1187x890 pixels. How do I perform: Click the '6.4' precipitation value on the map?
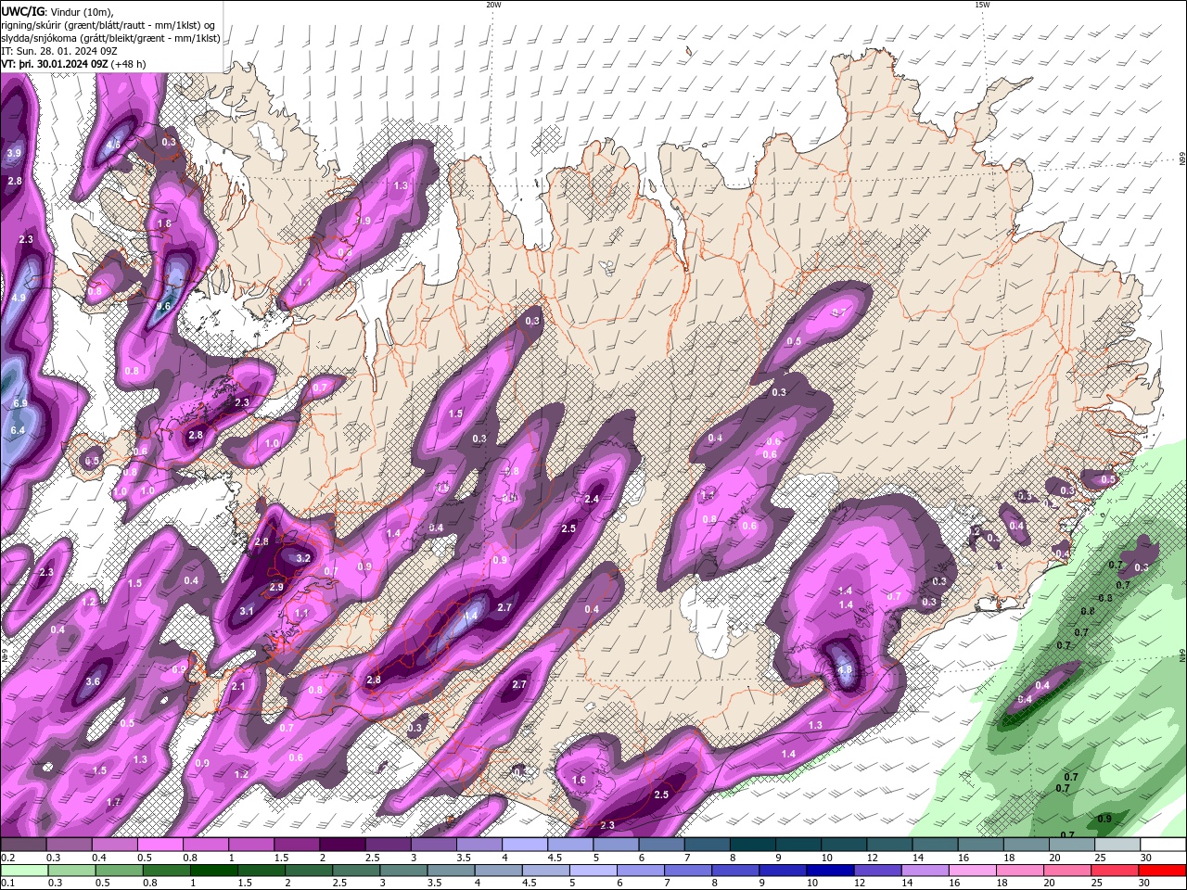[18, 430]
